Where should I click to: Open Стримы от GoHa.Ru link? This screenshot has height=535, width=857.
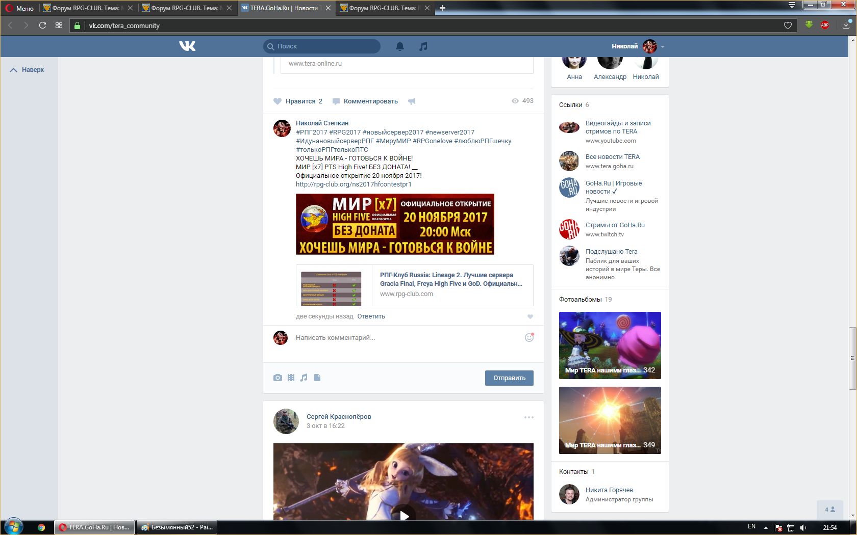coord(615,225)
